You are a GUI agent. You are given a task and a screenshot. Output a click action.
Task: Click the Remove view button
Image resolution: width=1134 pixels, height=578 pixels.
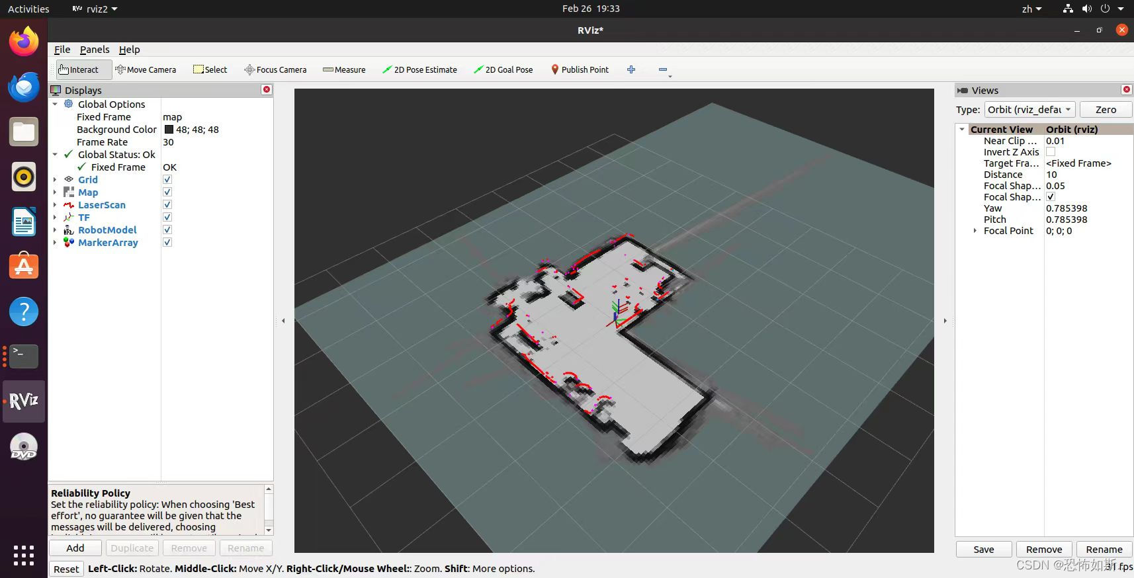click(1044, 549)
